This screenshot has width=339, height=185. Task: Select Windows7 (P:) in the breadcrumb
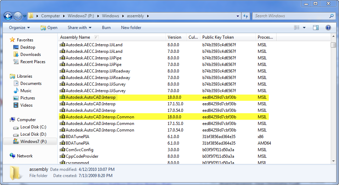pos(81,16)
